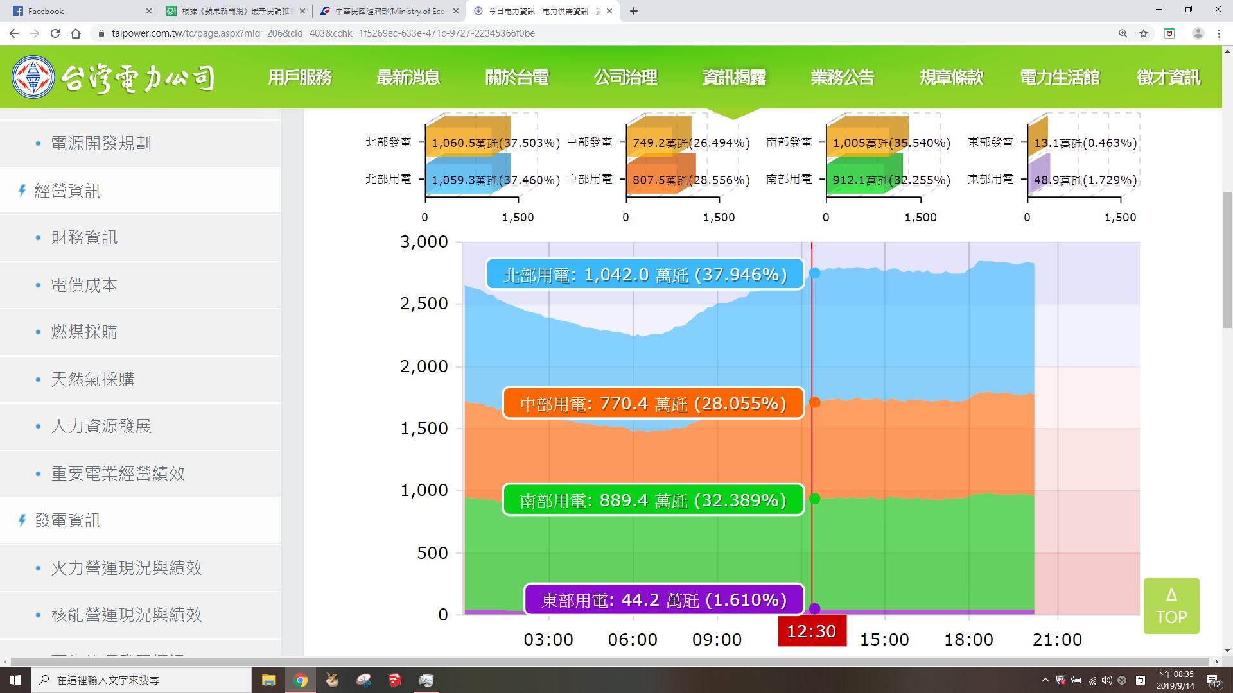Click the 北部發電 1,060.5 bar
The image size is (1233, 693).
pos(468,138)
